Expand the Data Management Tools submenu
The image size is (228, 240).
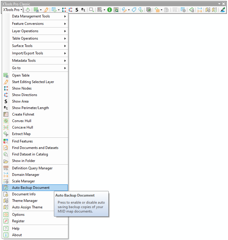click(x=35, y=16)
